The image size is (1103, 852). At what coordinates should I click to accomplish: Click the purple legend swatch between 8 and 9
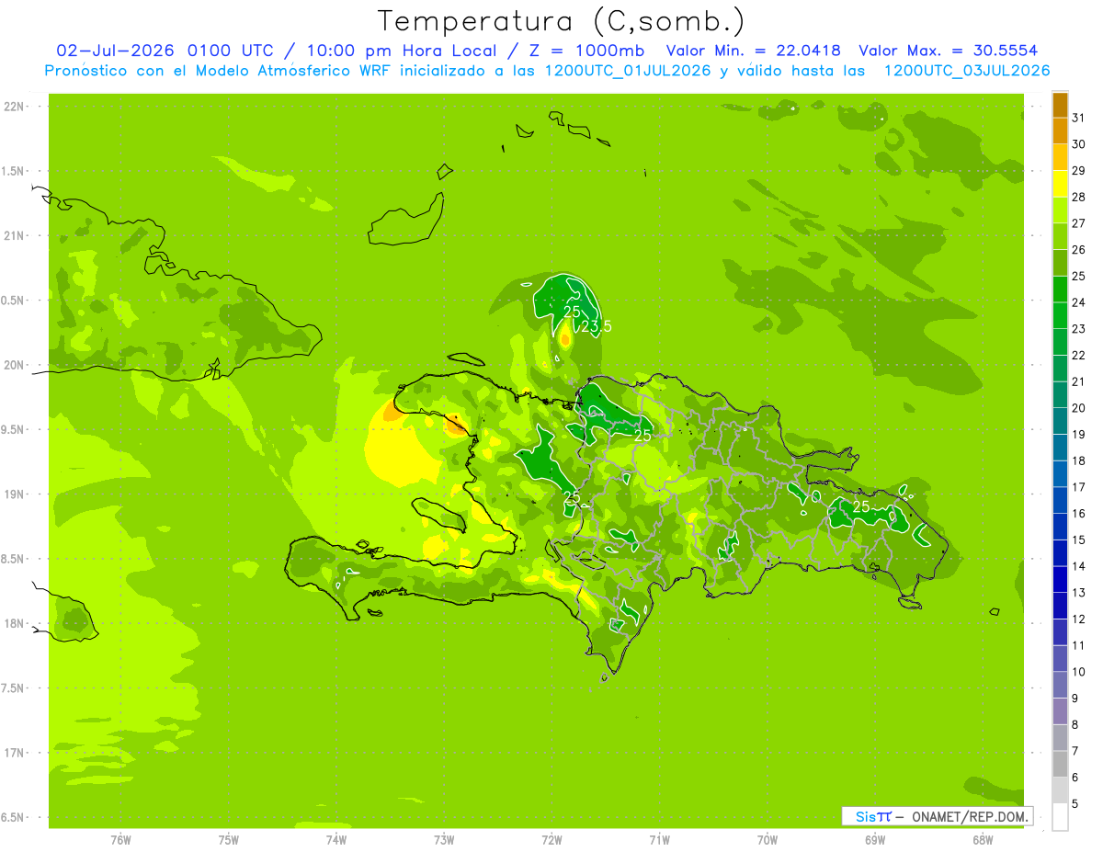point(1060,711)
